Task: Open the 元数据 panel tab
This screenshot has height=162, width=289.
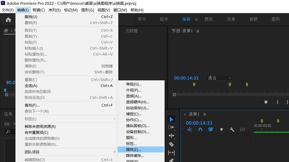Action: [x=131, y=31]
